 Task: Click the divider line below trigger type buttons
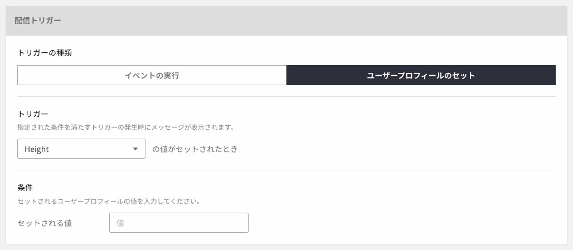286,97
